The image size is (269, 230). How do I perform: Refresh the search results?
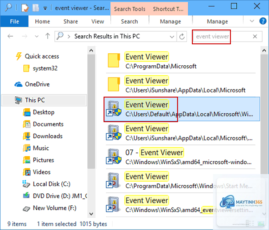[x=182, y=36]
